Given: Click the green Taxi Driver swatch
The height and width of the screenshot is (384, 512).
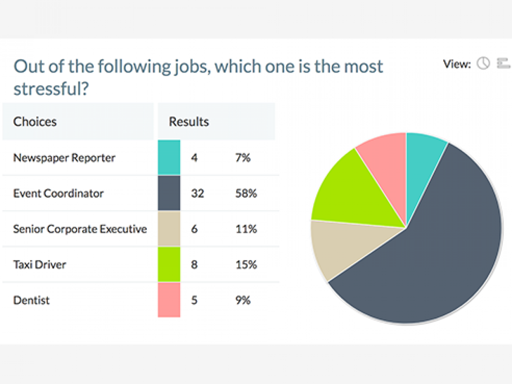Looking at the screenshot, I should [x=169, y=265].
